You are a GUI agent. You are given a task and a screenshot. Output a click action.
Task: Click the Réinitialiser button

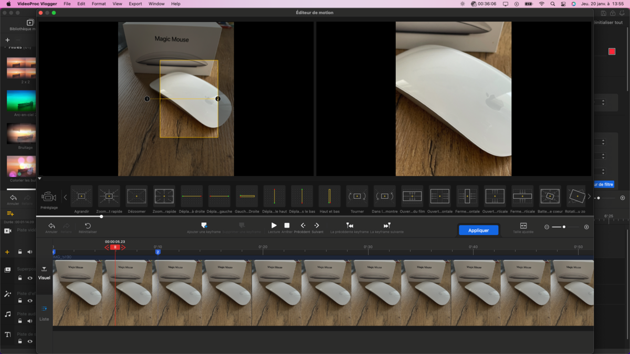(x=88, y=228)
